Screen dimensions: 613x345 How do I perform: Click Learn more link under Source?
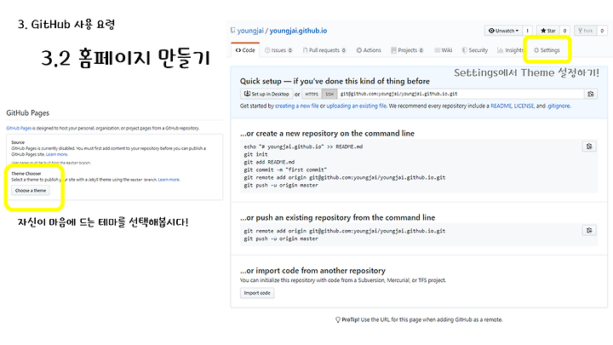pyautogui.click(x=57, y=154)
